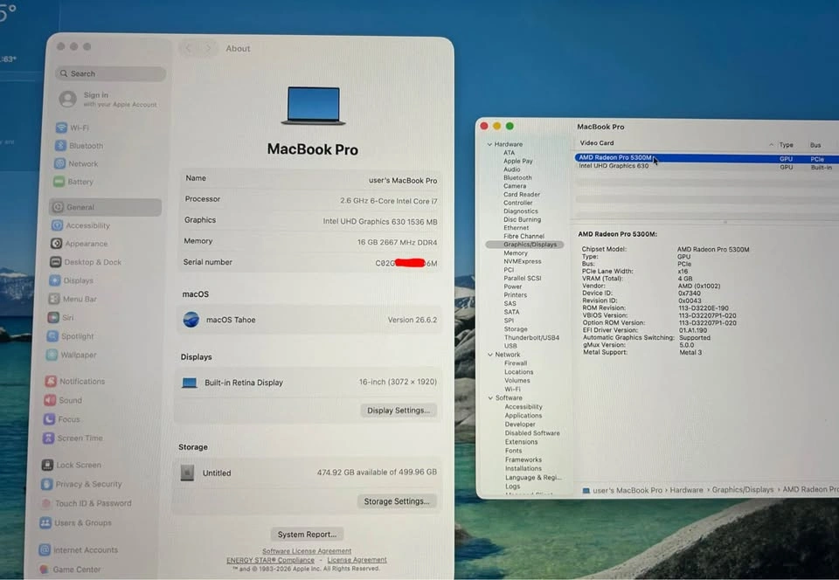Viewport: 839px width, 580px height.
Task: Select Thunderbolt/USB4 in the hardware list
Action: (531, 338)
